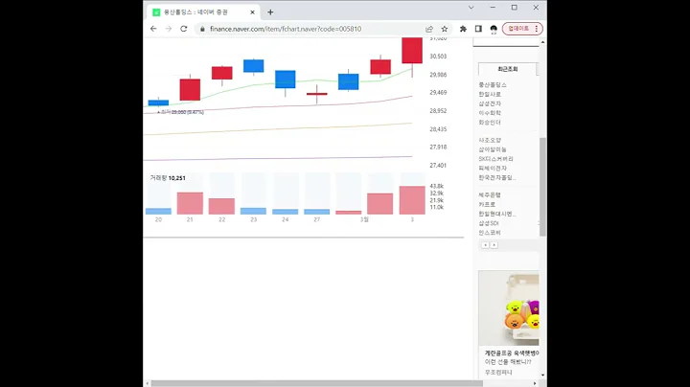Click the red doji candle for day 27
Screen dimensions: 690x387
[317, 94]
